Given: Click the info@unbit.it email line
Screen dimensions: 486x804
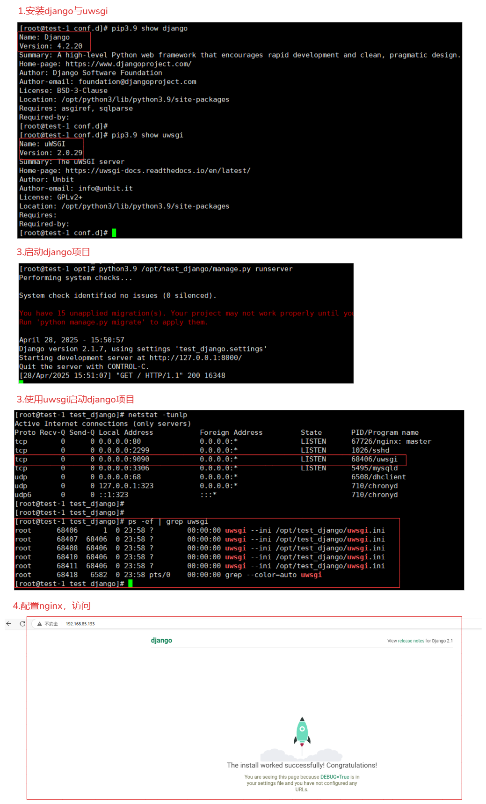Looking at the screenshot, I should click(76, 188).
